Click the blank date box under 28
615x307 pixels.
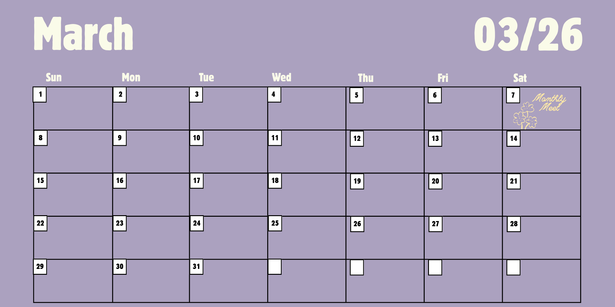click(x=513, y=267)
